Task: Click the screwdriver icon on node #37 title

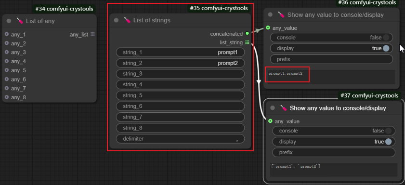Action: point(283,108)
